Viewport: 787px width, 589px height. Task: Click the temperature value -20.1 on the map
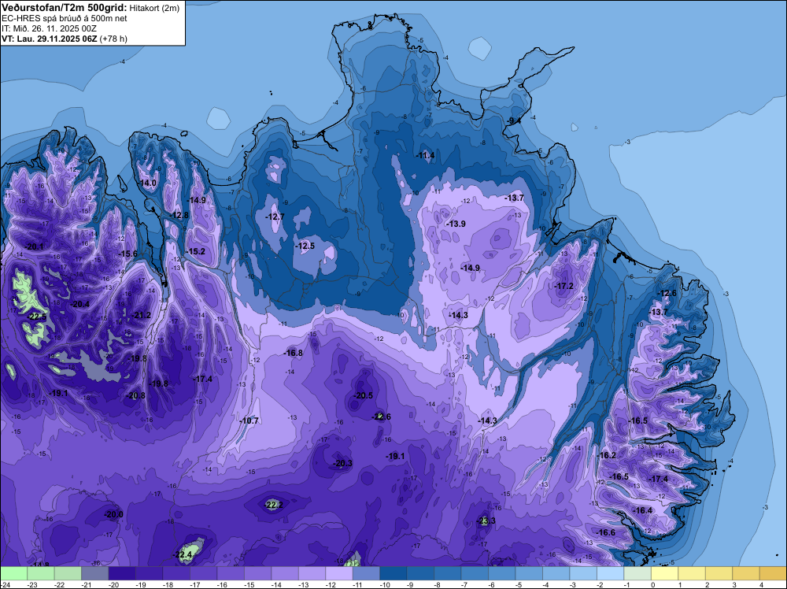[35, 246]
